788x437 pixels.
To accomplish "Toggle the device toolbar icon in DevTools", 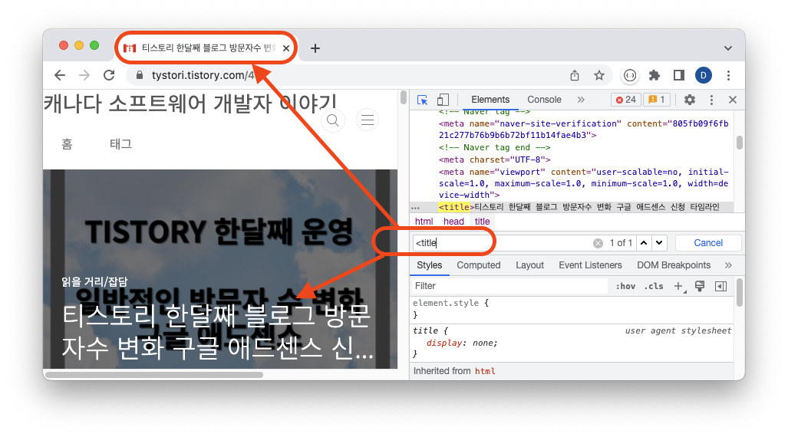I will pos(443,100).
